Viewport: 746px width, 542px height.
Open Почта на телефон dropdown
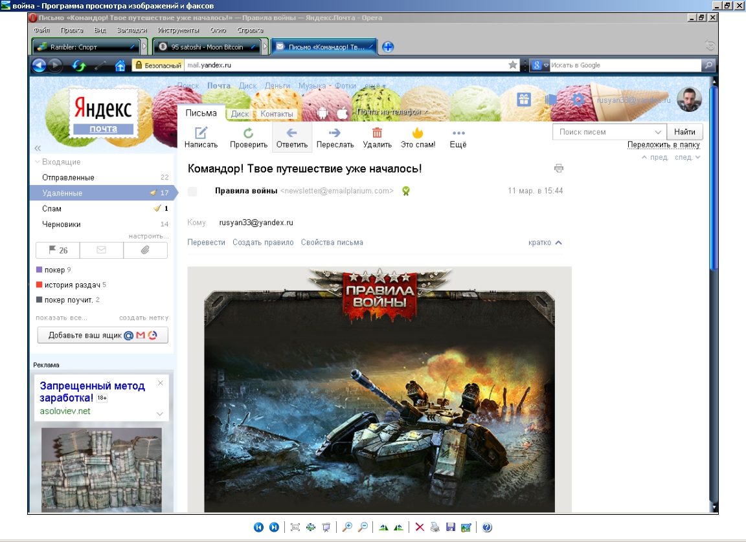pos(392,112)
